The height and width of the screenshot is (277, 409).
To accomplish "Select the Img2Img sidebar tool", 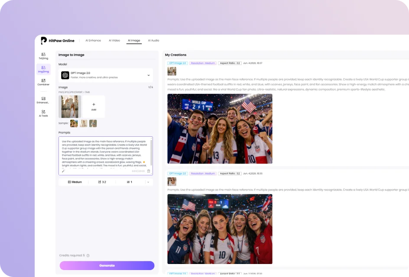I will (43, 69).
